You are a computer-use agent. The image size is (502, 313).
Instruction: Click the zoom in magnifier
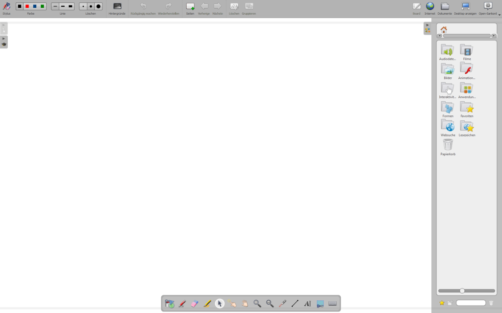tap(257, 304)
